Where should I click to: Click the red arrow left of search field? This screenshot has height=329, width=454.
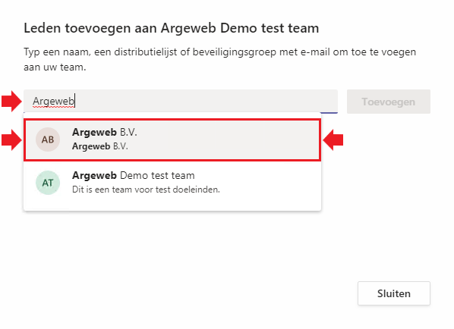(x=11, y=101)
